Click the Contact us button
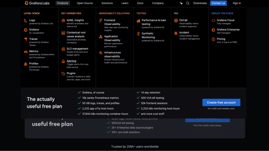 pos(218,3)
